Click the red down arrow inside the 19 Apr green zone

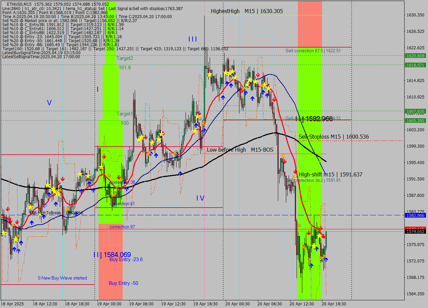104,156
